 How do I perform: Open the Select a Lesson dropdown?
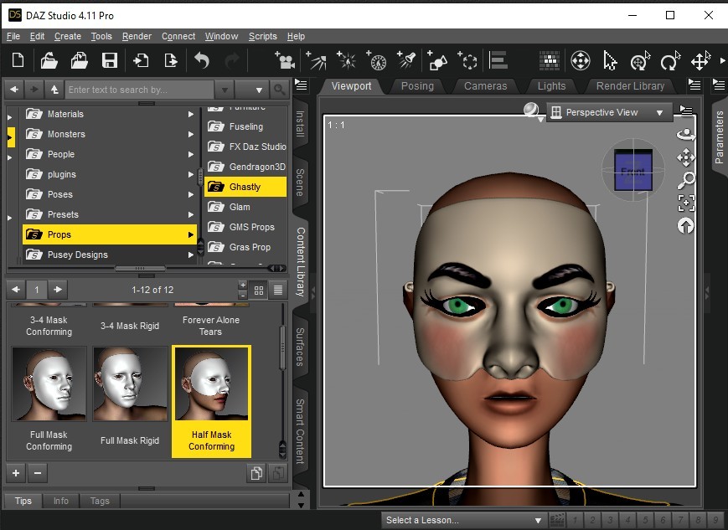[463, 520]
